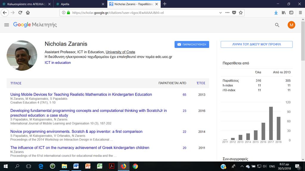This screenshot has height=171, width=305.
Task: Open Novice programming environments article
Action: (x=76, y=132)
